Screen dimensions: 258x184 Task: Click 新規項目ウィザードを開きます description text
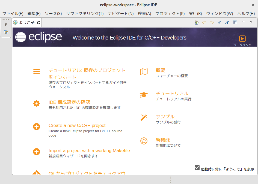tap(73, 156)
